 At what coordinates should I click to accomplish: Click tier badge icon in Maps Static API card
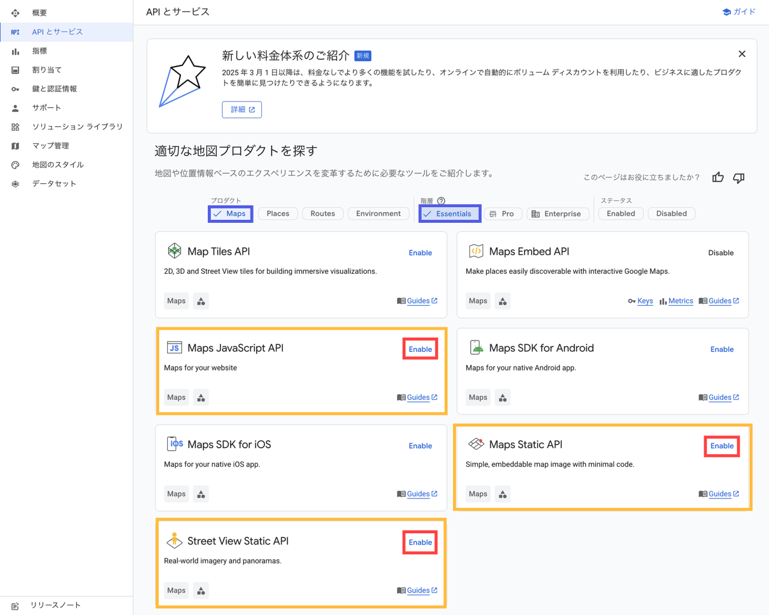click(x=503, y=494)
